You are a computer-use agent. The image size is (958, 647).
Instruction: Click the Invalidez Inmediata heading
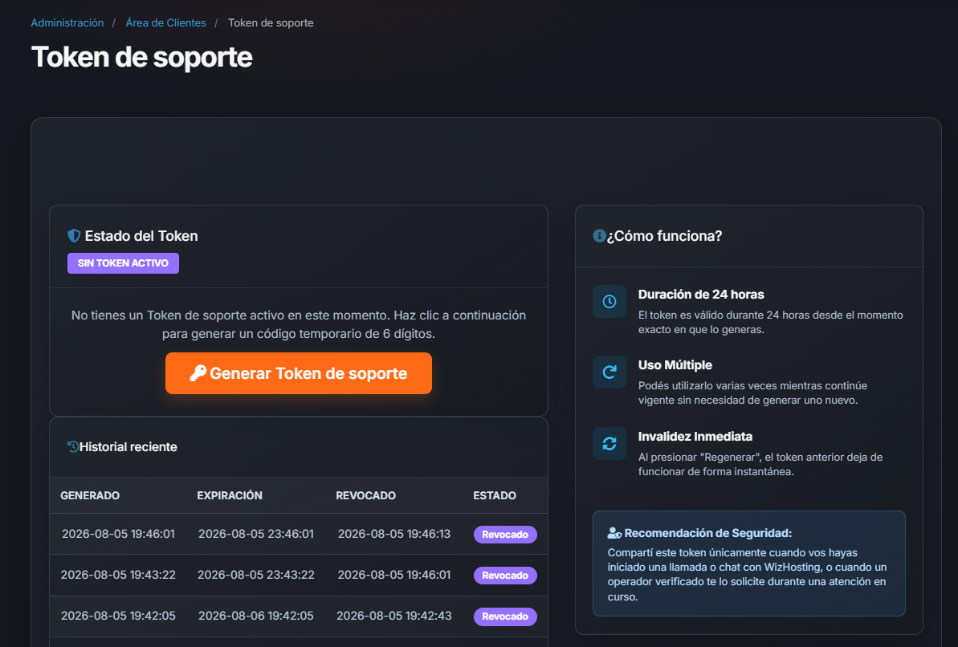point(695,437)
